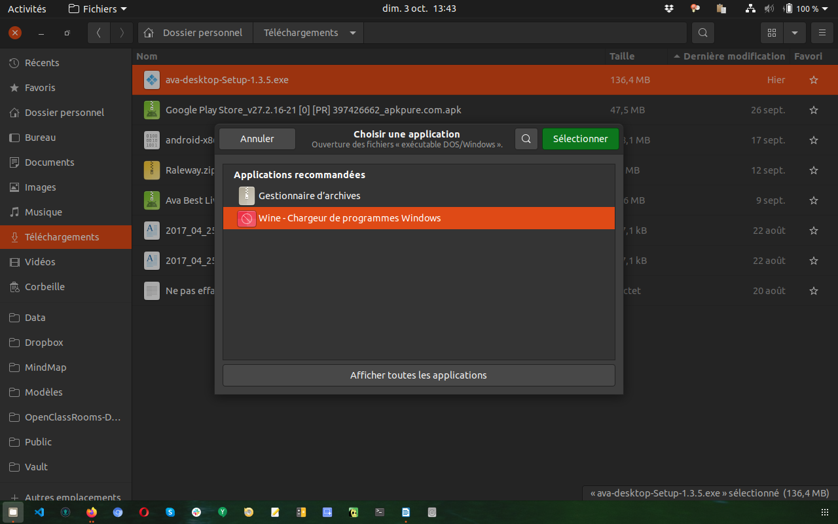Screen dimensions: 838x524
Task: Open Dropbox folder in sidebar
Action: click(x=65, y=343)
